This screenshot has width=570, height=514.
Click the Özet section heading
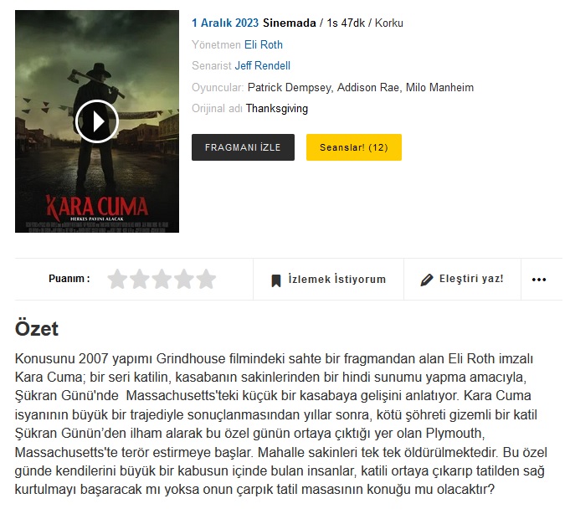coord(36,329)
